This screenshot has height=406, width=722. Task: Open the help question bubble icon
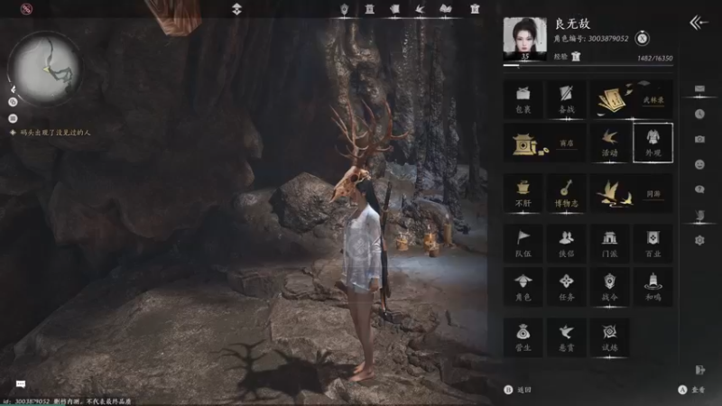(x=699, y=189)
